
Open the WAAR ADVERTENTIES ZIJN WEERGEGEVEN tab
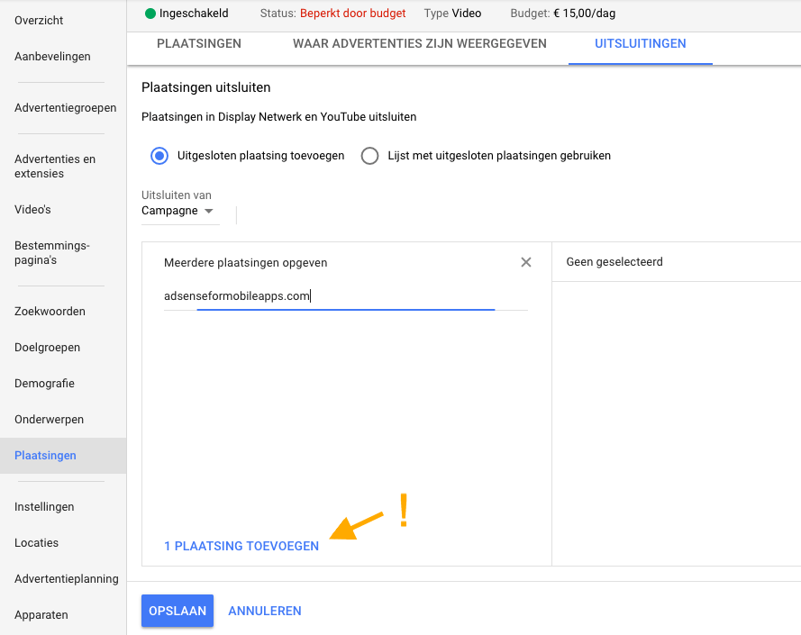[418, 42]
